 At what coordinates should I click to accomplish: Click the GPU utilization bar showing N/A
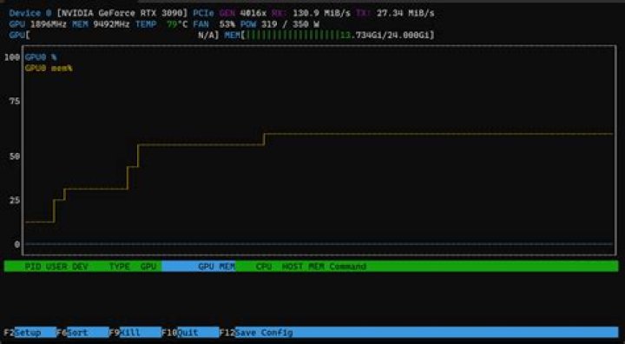pos(114,35)
